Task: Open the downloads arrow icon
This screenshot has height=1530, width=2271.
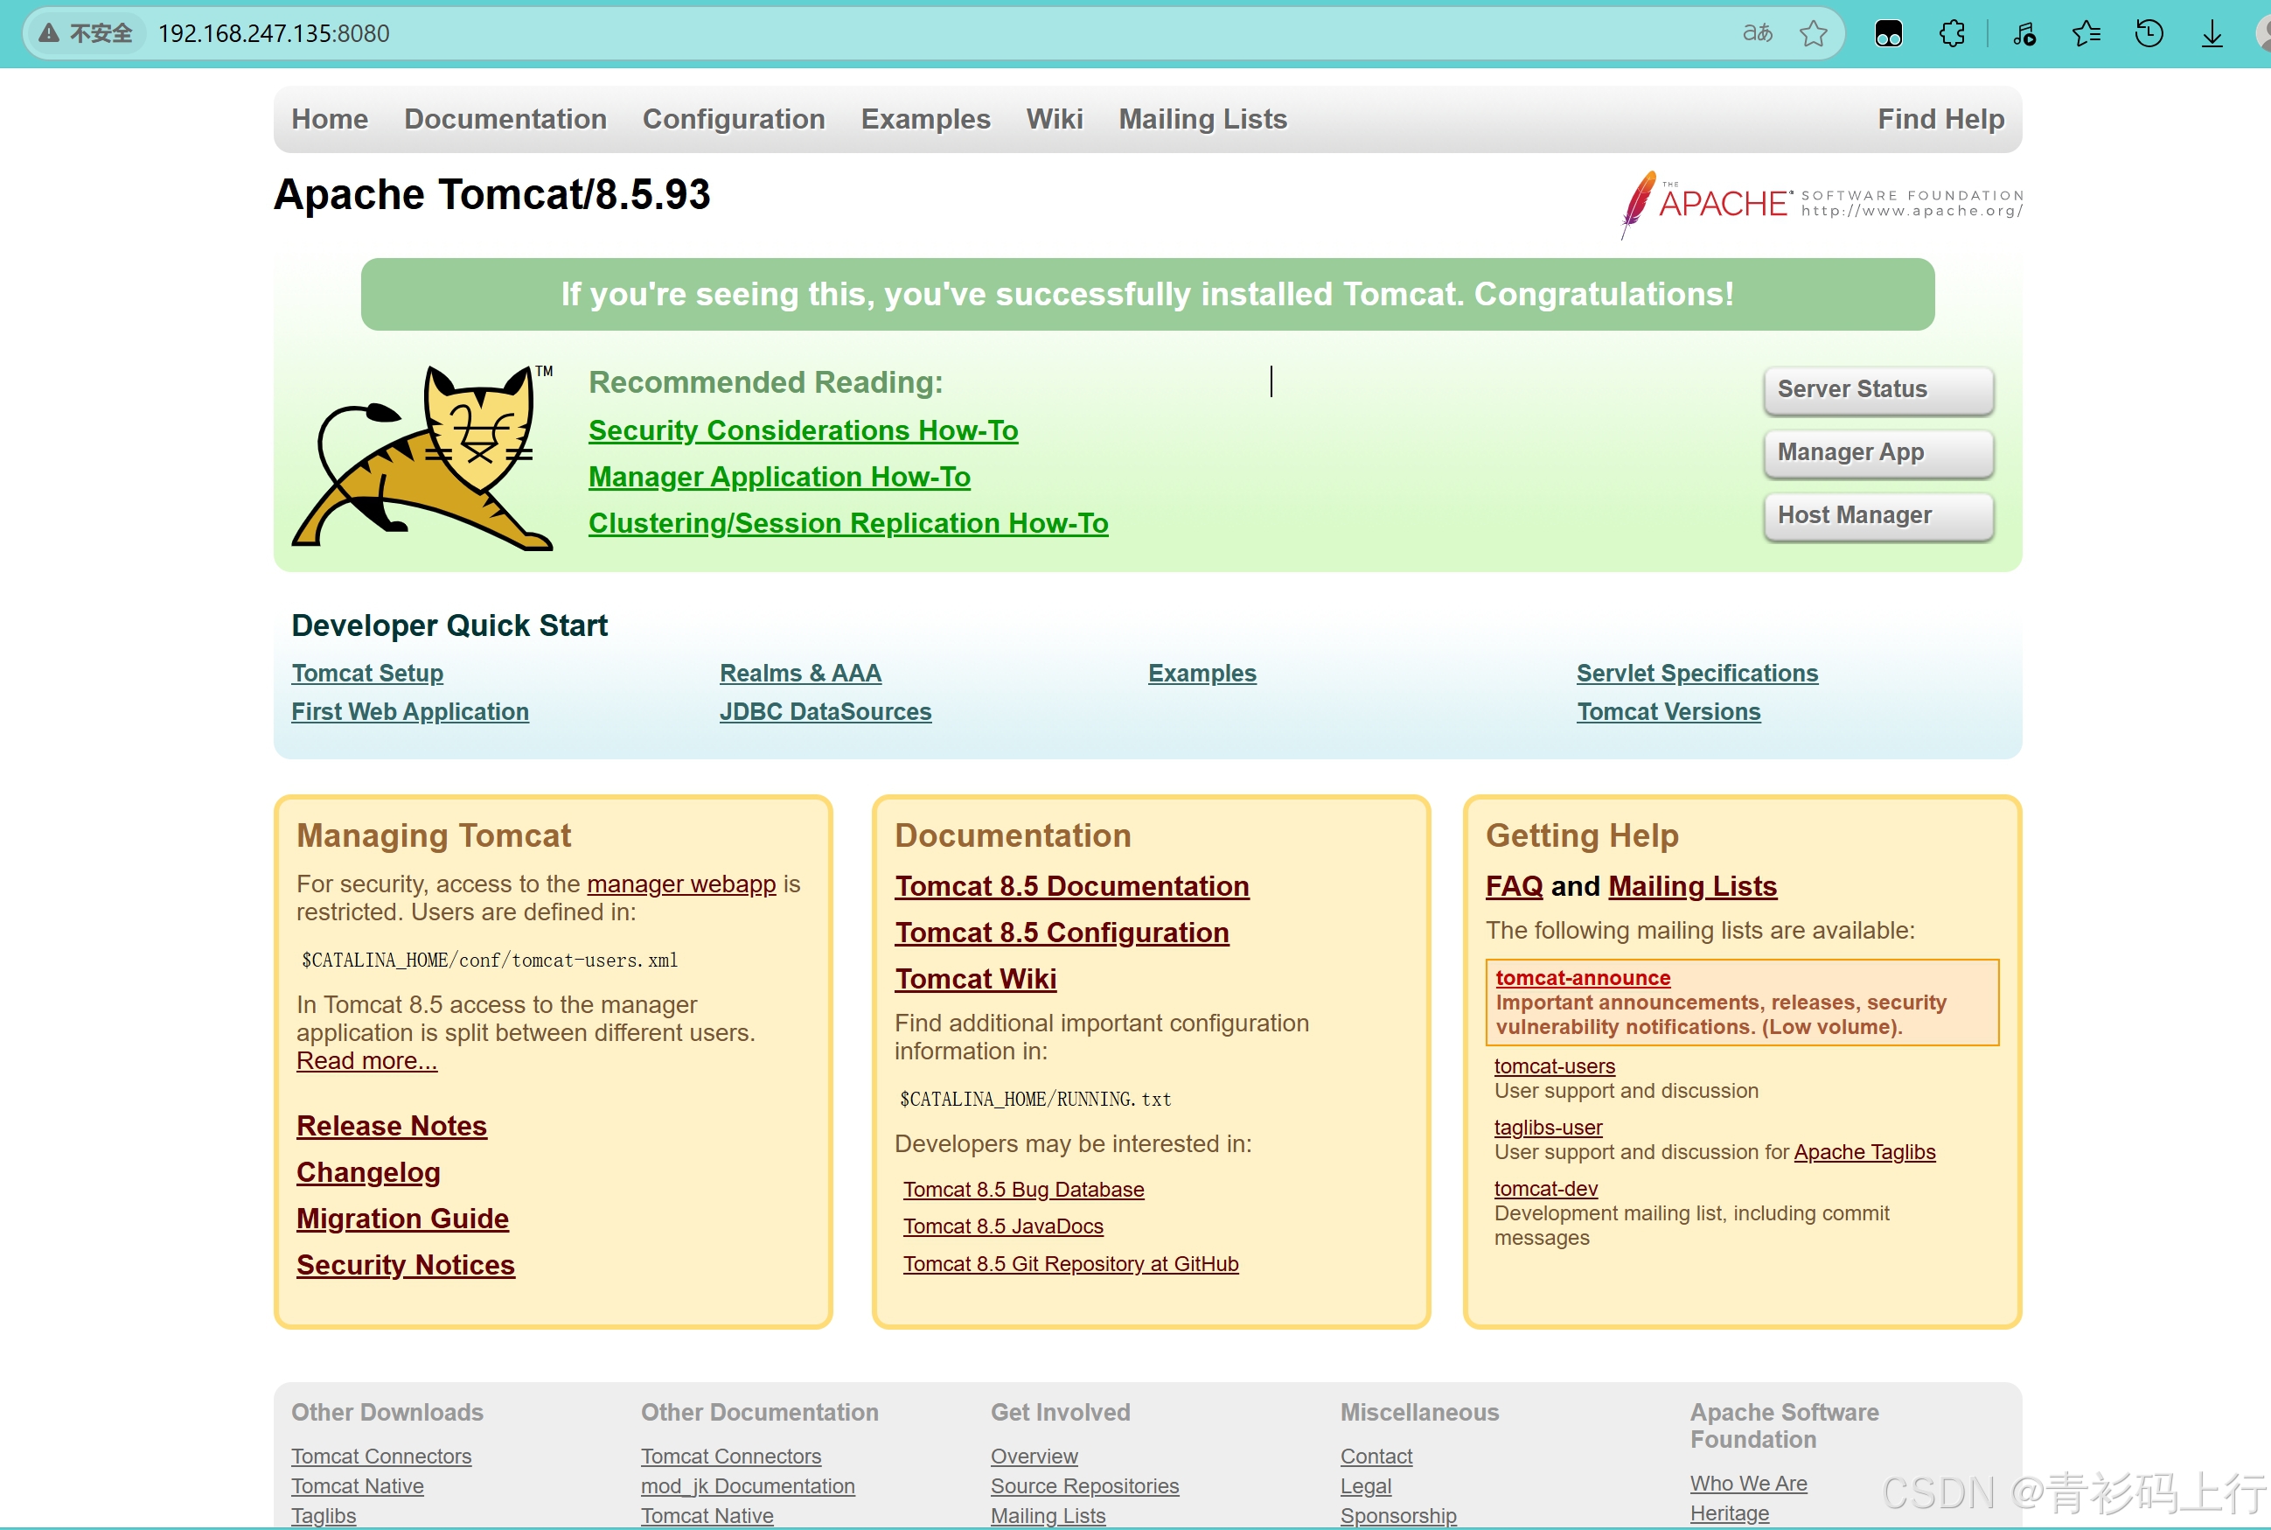Action: pos(2212,33)
